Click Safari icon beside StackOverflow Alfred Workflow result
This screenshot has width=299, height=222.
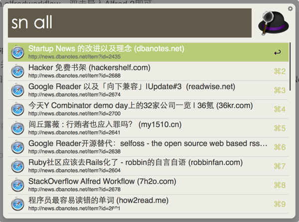tap(17, 185)
